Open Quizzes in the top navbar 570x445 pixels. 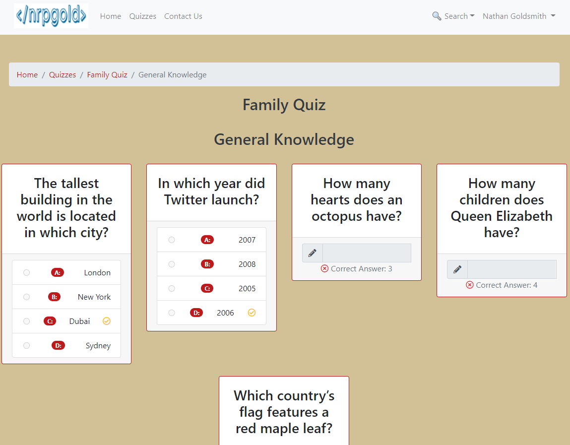(142, 16)
